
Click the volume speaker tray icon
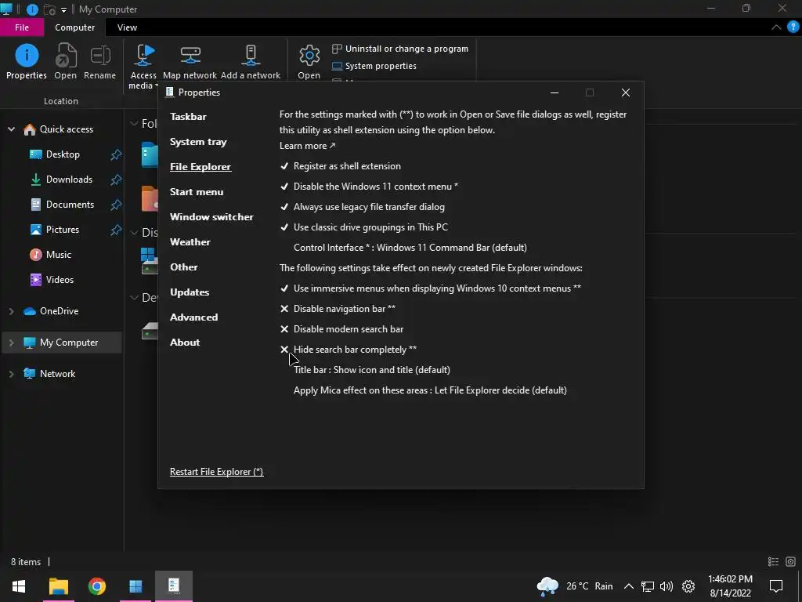coord(666,586)
